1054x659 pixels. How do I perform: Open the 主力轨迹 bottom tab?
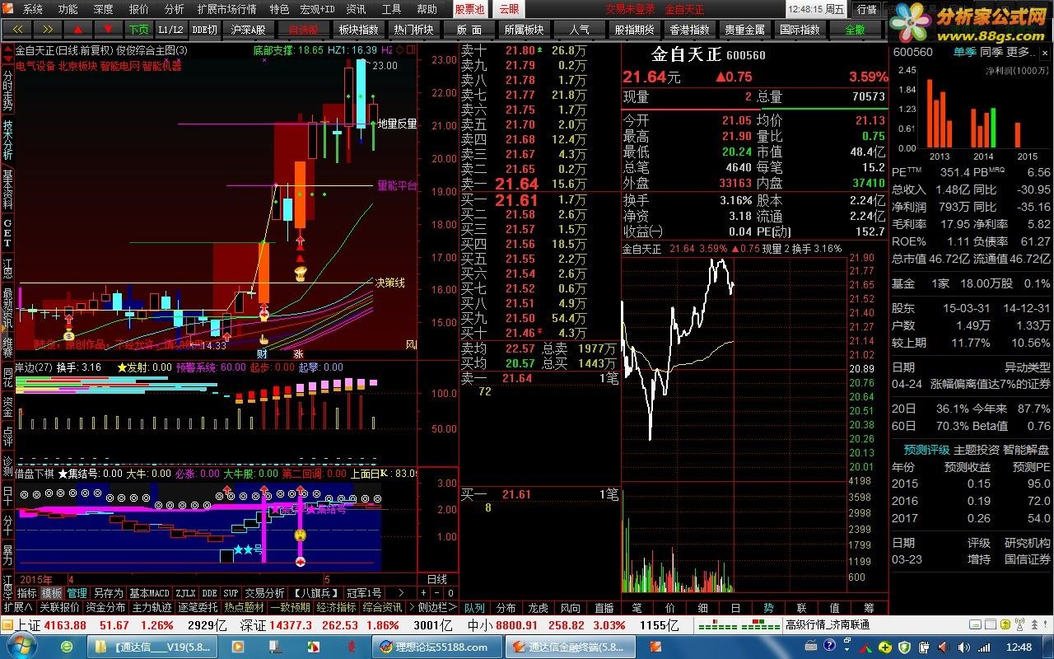[x=152, y=607]
